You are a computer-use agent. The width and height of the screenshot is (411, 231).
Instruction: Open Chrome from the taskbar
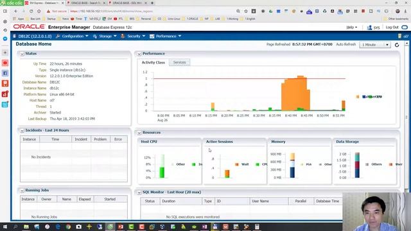coord(68,227)
